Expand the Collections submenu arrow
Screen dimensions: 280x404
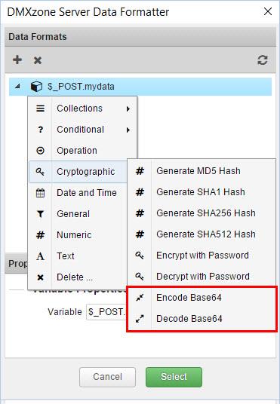(x=128, y=109)
